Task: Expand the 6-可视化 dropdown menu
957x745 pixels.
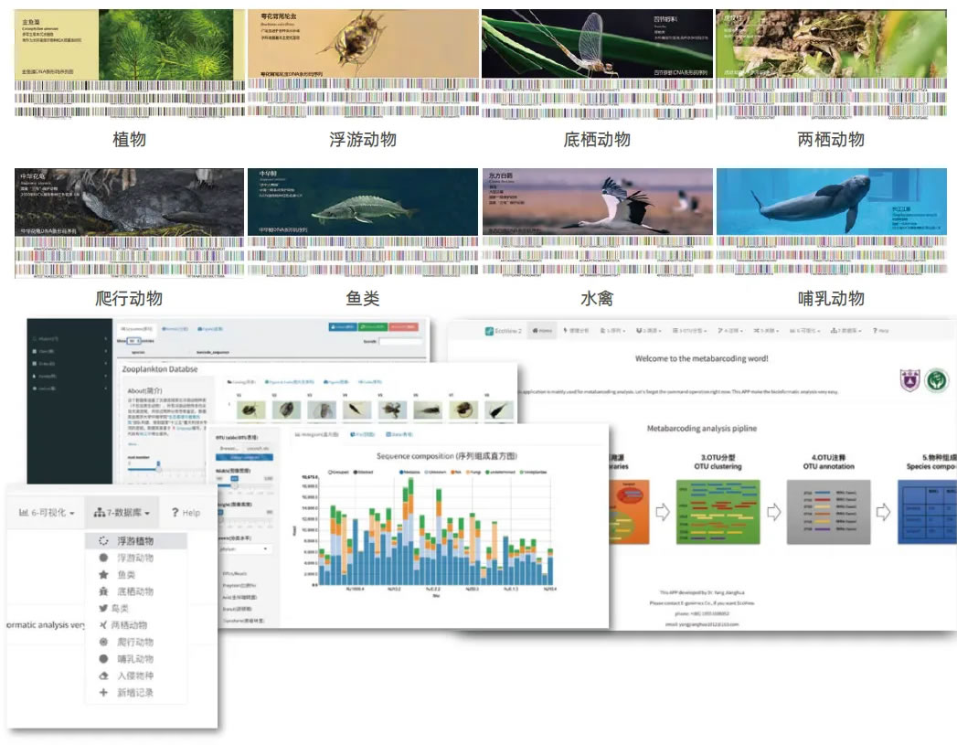Action: coord(47,513)
